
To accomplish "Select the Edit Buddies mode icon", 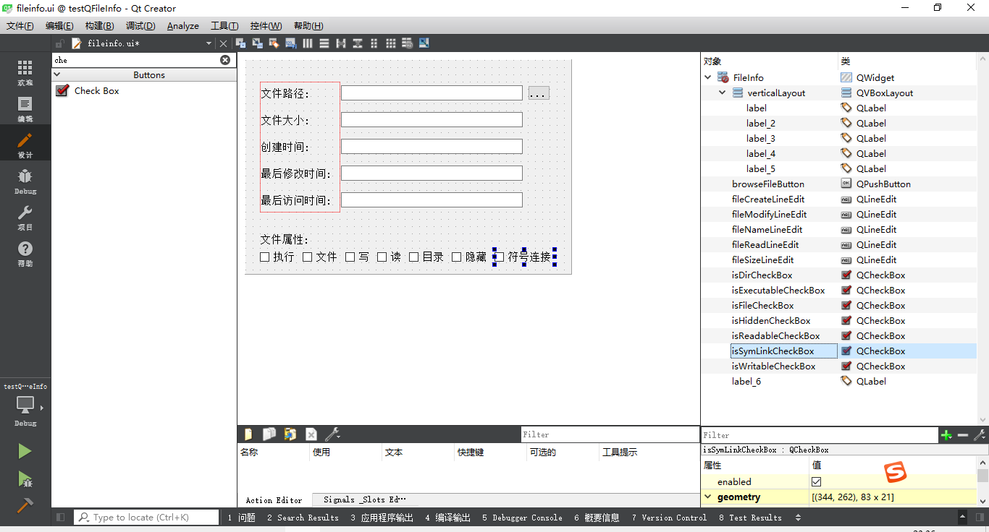I will (274, 43).
